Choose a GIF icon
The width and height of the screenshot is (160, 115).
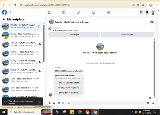pyautogui.click(x=63, y=103)
